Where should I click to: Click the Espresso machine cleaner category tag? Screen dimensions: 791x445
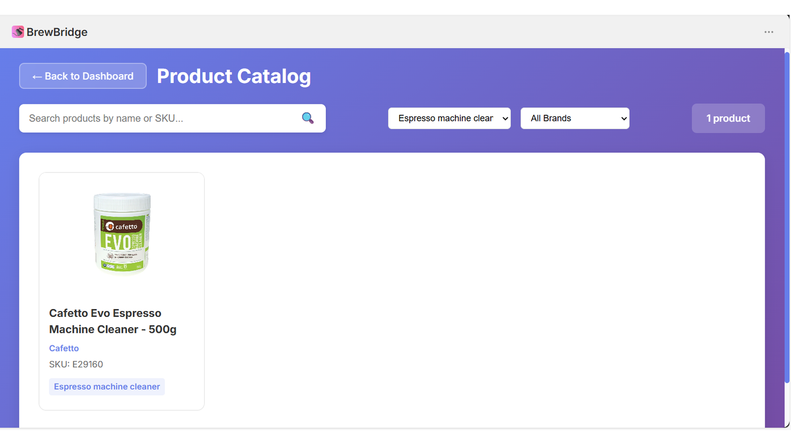107,387
